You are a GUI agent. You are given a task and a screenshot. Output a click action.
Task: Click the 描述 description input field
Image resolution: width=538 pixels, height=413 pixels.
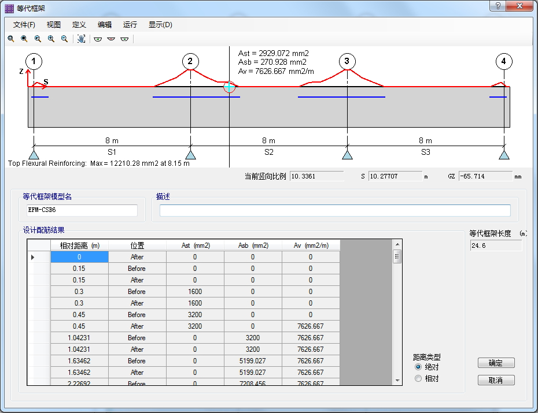pyautogui.click(x=335, y=210)
